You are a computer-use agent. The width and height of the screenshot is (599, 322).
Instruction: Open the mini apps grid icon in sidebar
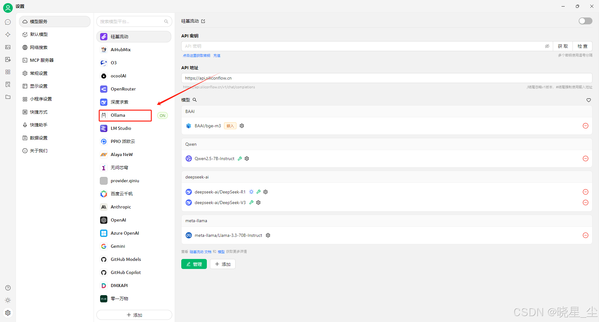tap(8, 72)
